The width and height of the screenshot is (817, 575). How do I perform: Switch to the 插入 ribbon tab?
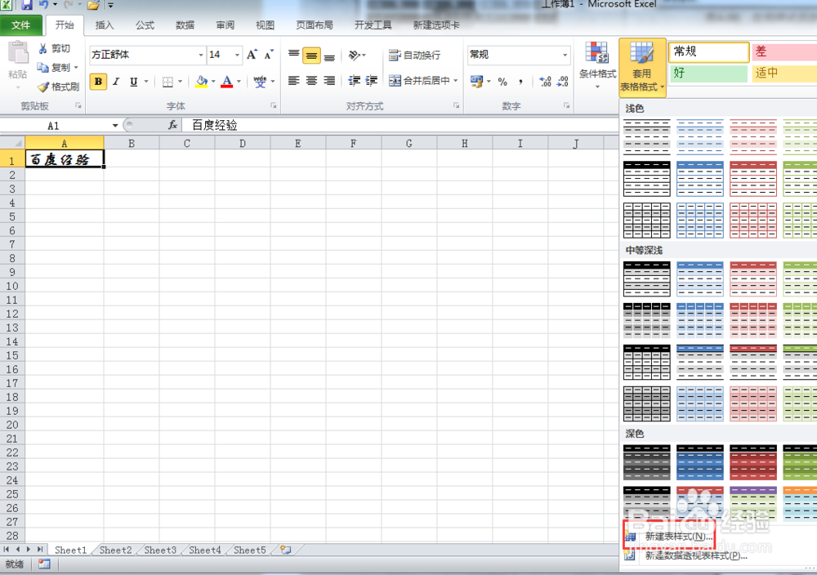pyautogui.click(x=105, y=25)
